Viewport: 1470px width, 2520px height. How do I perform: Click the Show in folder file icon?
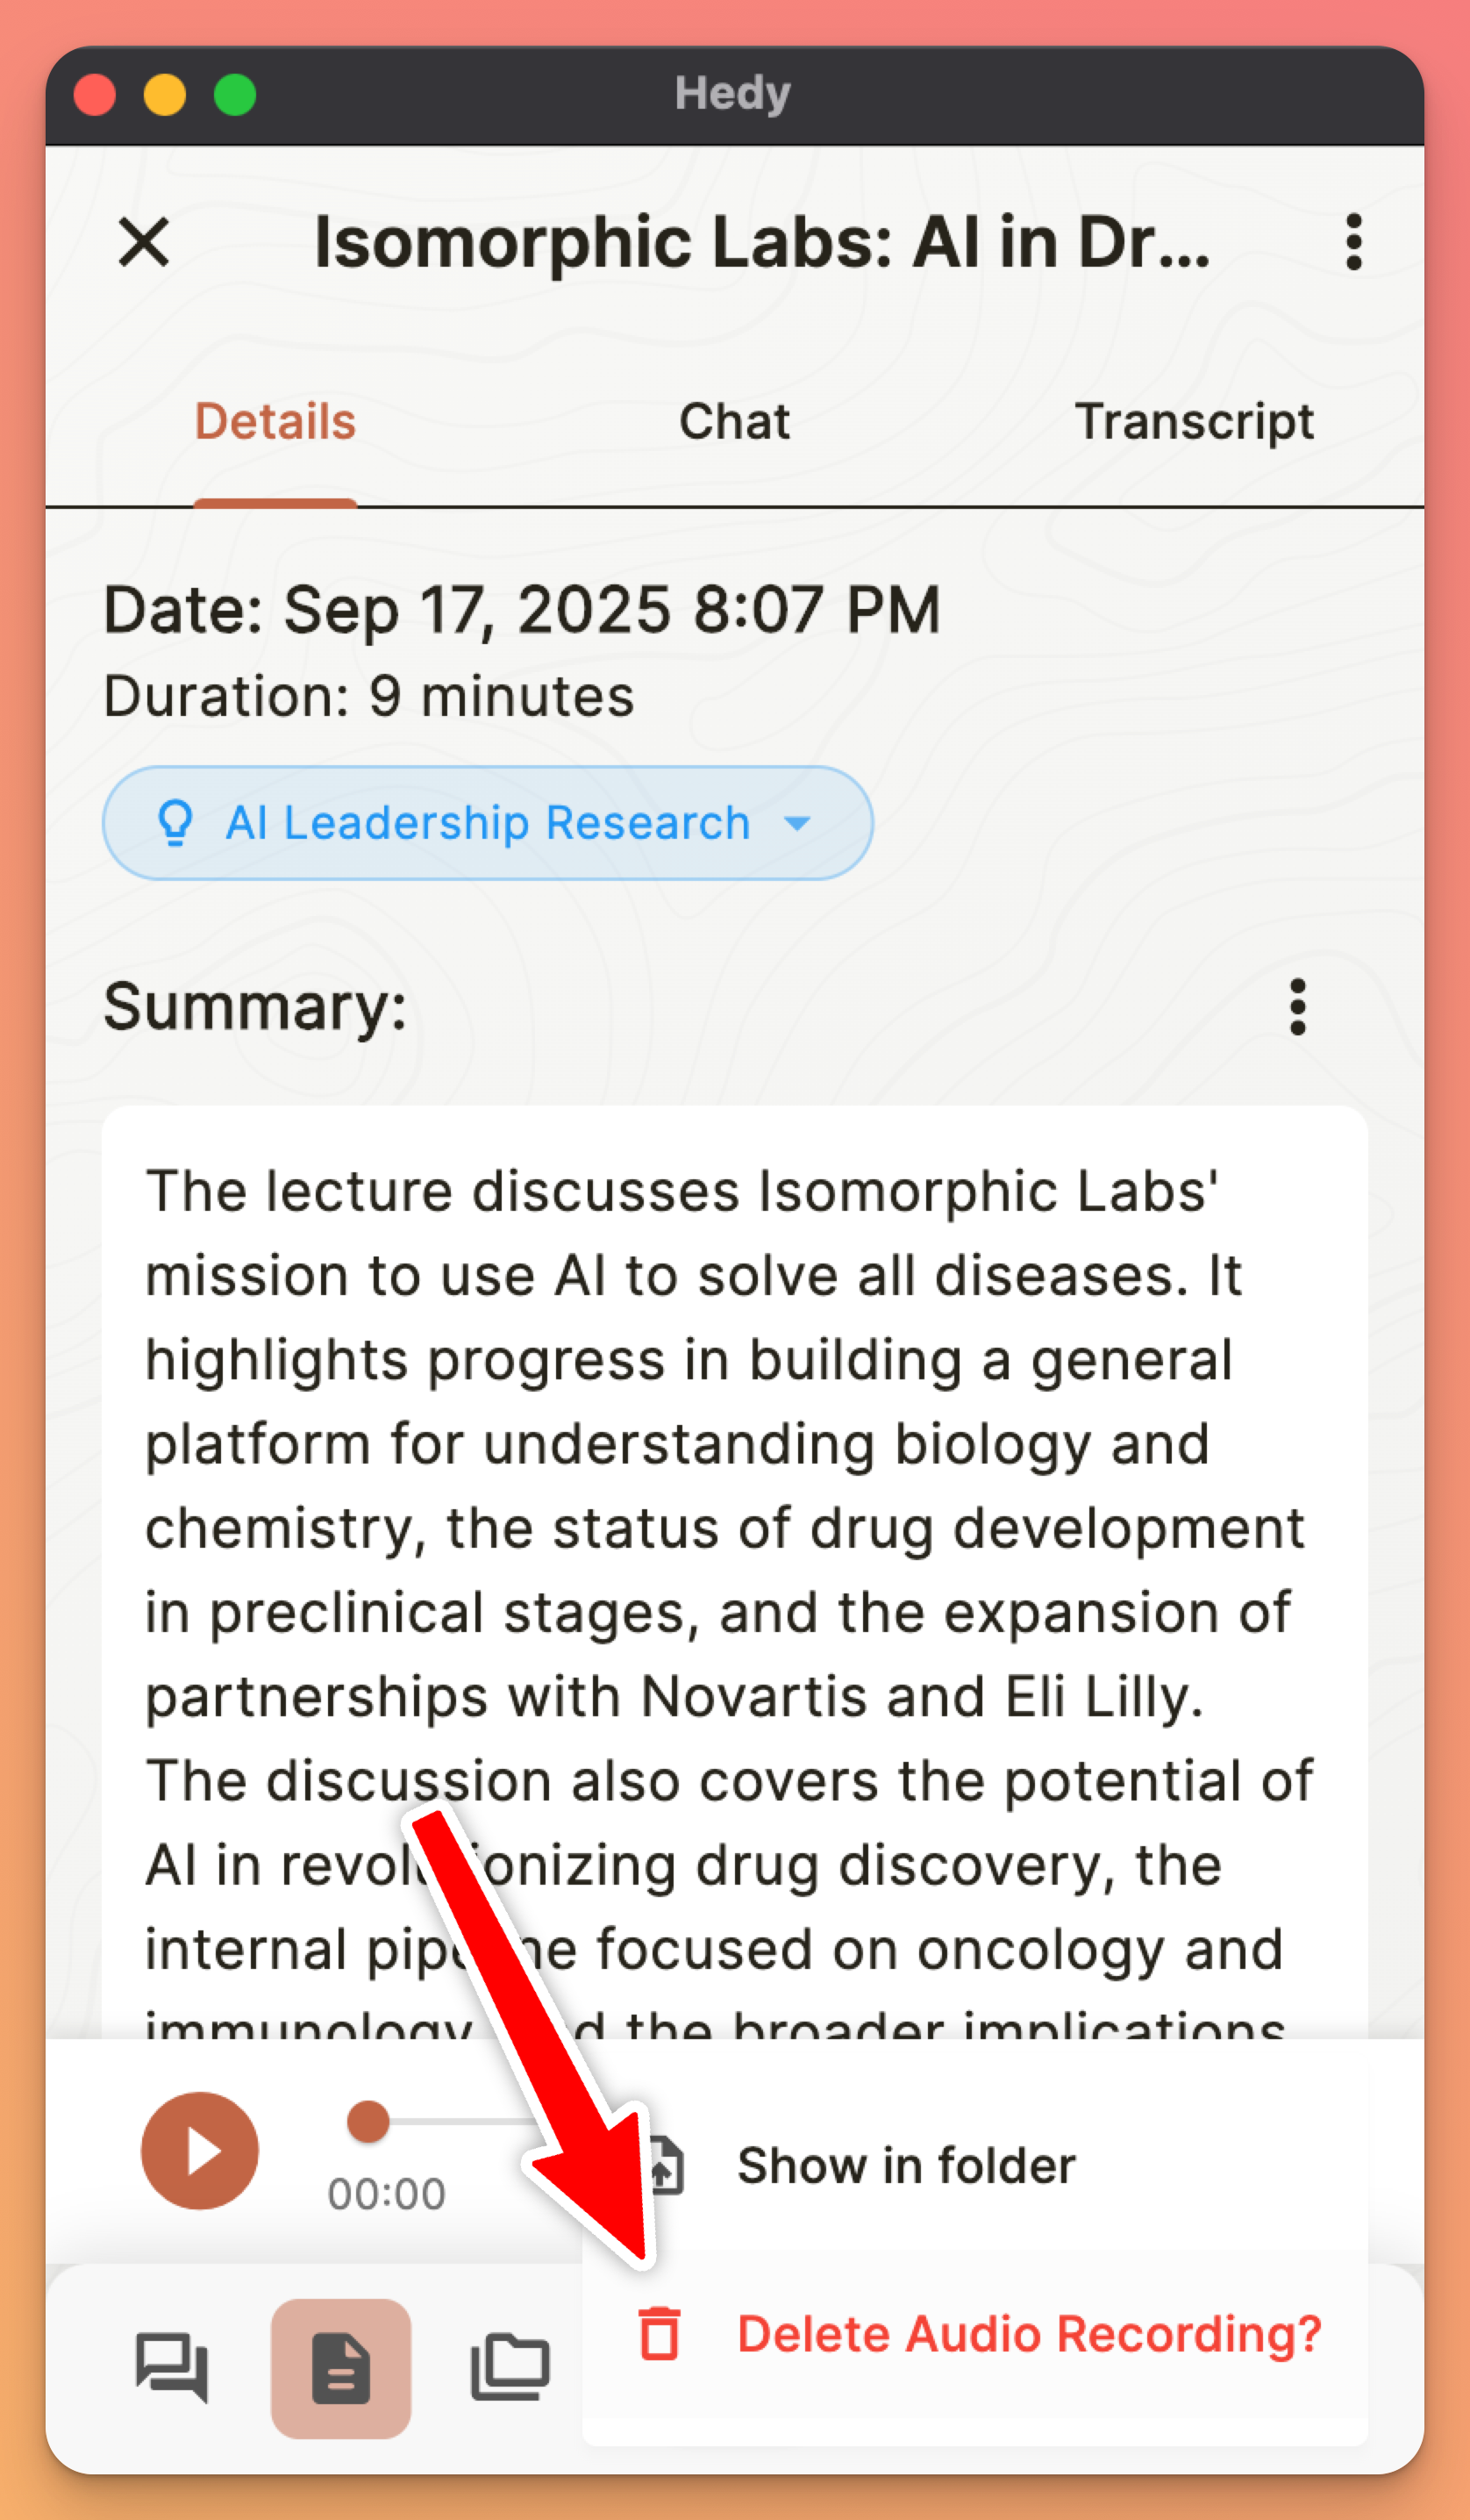pos(664,2166)
